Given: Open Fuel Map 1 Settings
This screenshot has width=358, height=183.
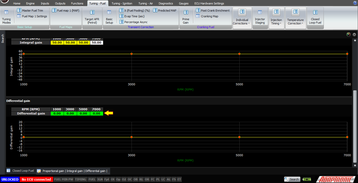Looking at the screenshot, I should pos(32,16).
